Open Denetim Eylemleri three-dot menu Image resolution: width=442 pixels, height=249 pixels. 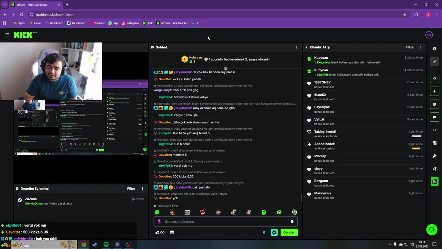pyautogui.click(x=142, y=189)
